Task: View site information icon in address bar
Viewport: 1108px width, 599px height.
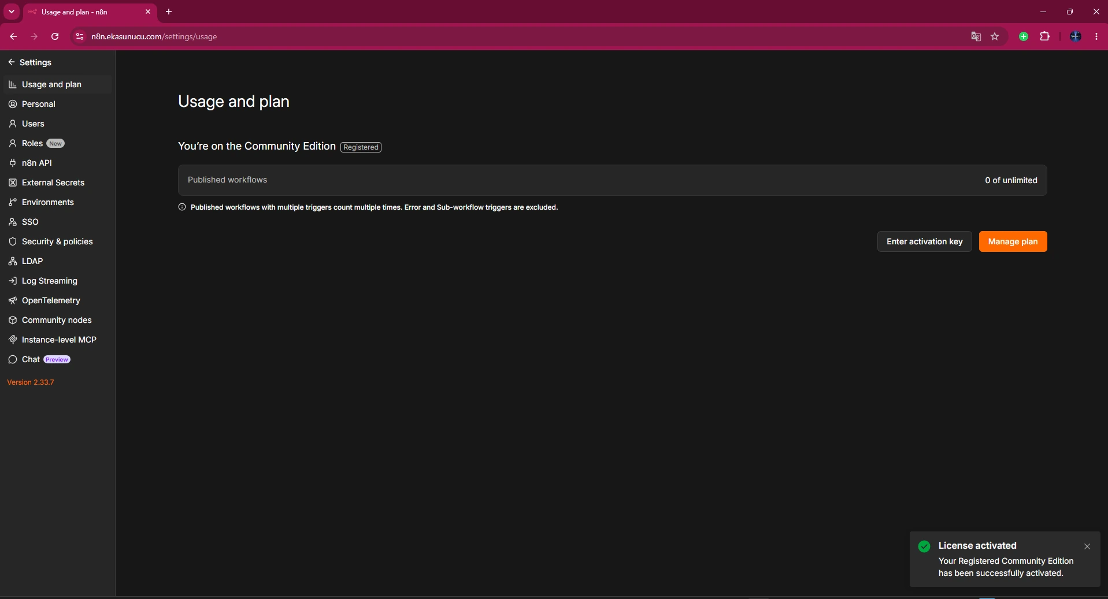Action: (80, 36)
